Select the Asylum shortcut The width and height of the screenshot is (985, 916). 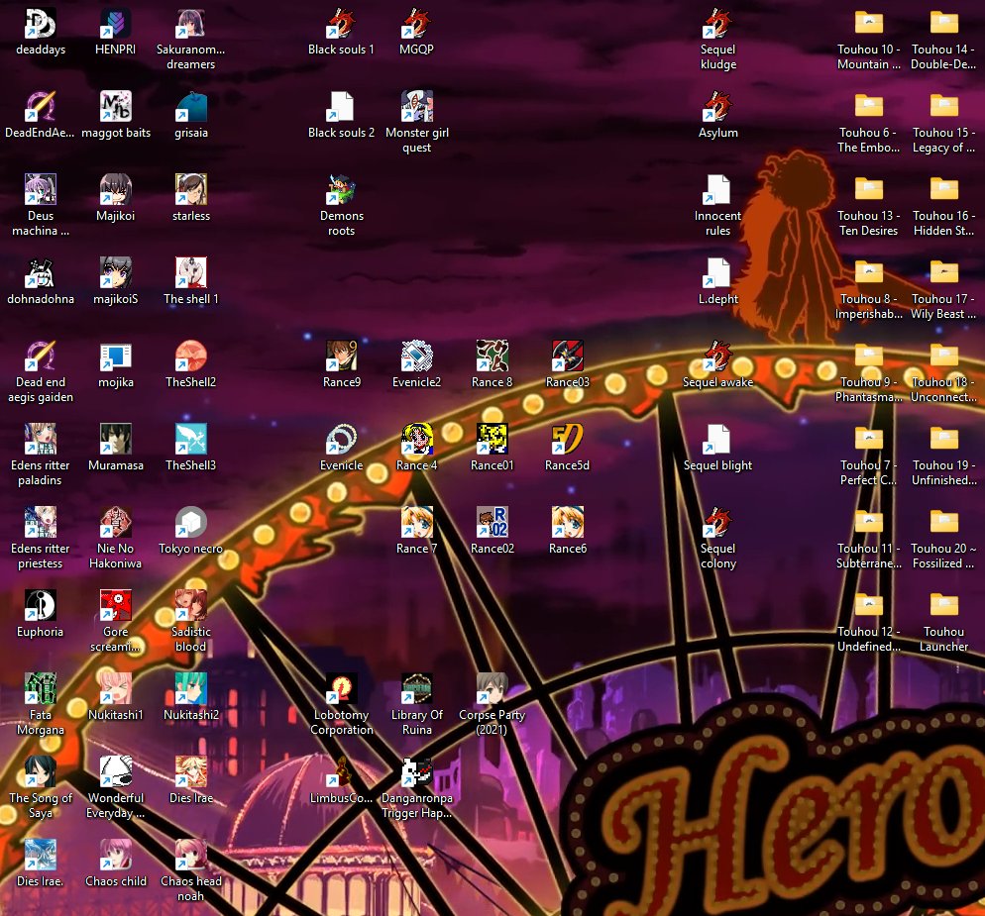point(718,107)
